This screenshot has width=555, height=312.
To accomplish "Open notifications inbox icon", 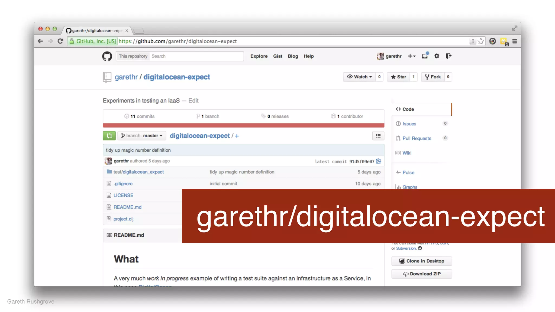I will click(x=425, y=56).
